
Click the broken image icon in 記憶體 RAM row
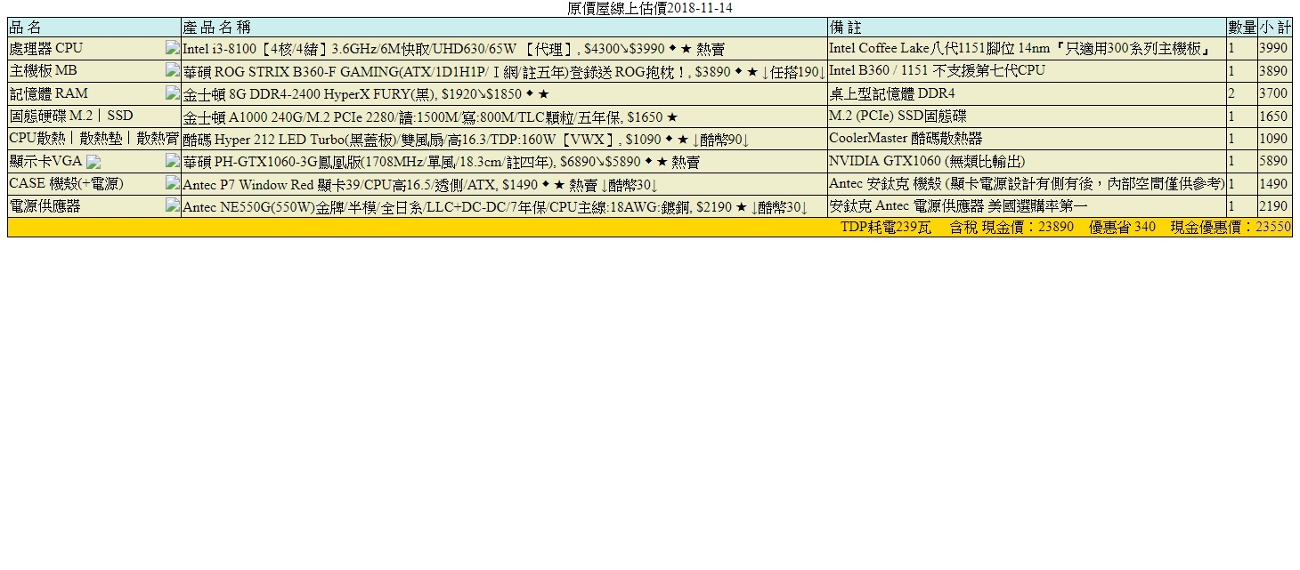coord(173,92)
